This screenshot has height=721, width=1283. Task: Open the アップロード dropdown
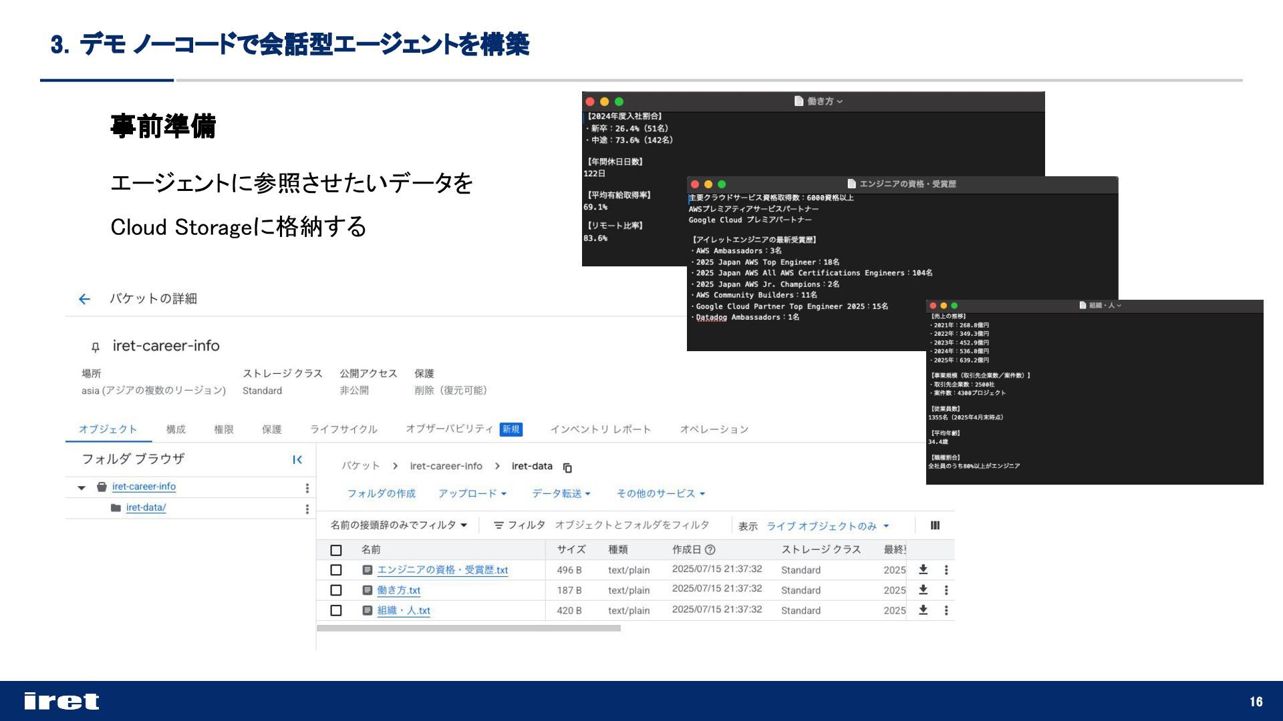click(x=472, y=493)
